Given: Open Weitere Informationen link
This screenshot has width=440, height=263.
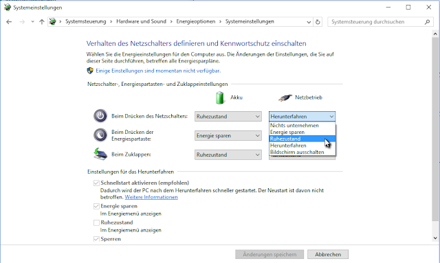Looking at the screenshot, I should [151, 197].
